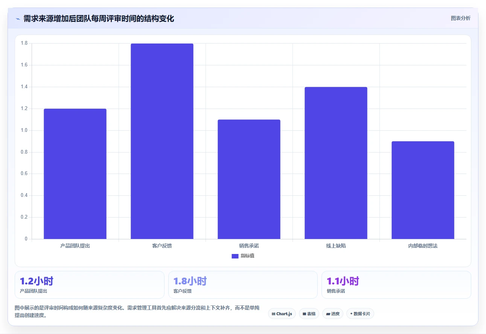The image size is (486, 334).
Task: Select the 进度 tag
Action: (x=333, y=314)
